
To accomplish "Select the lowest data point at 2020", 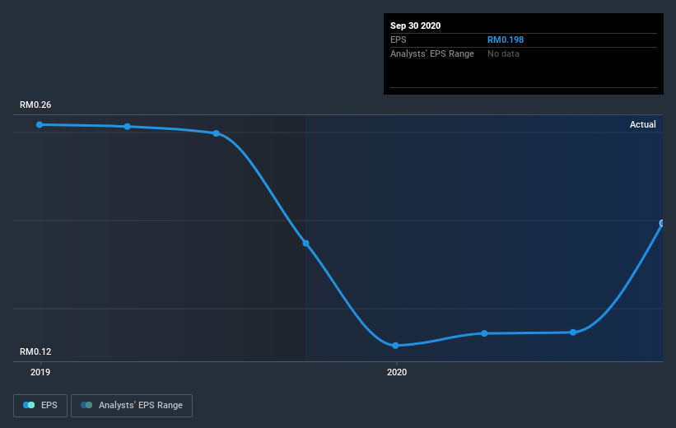I will (x=395, y=345).
